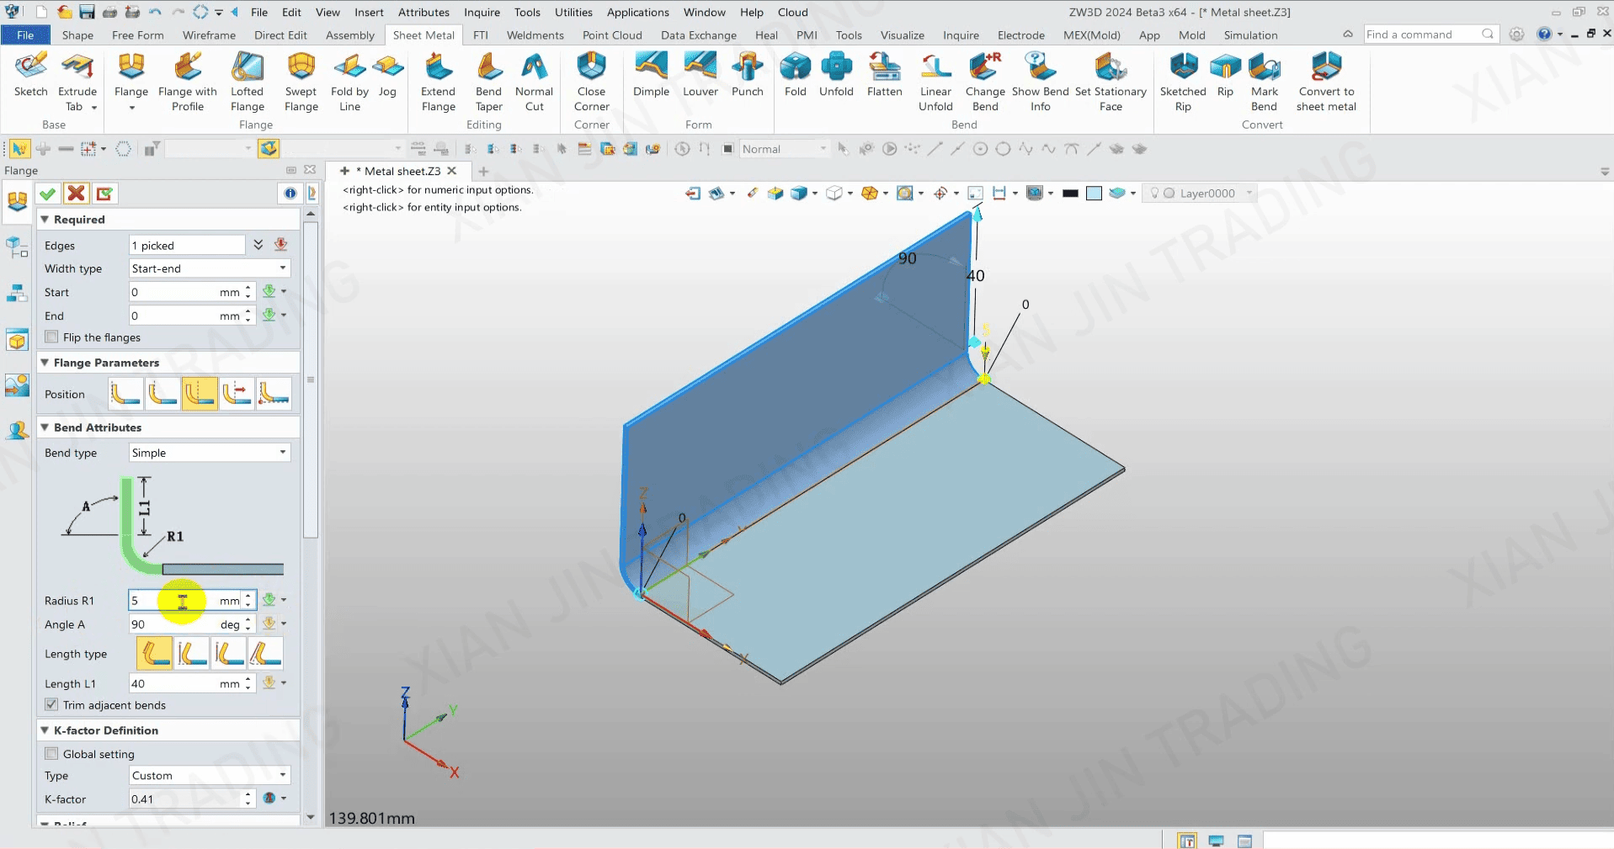This screenshot has height=849, width=1614.
Task: Click the green checkmark OK button
Action: [x=48, y=194]
